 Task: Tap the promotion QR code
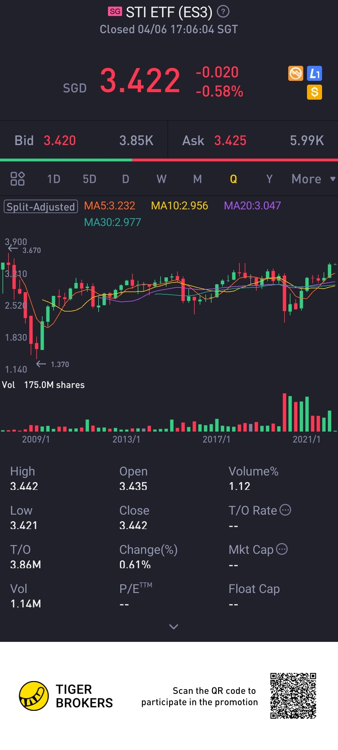[x=293, y=696]
